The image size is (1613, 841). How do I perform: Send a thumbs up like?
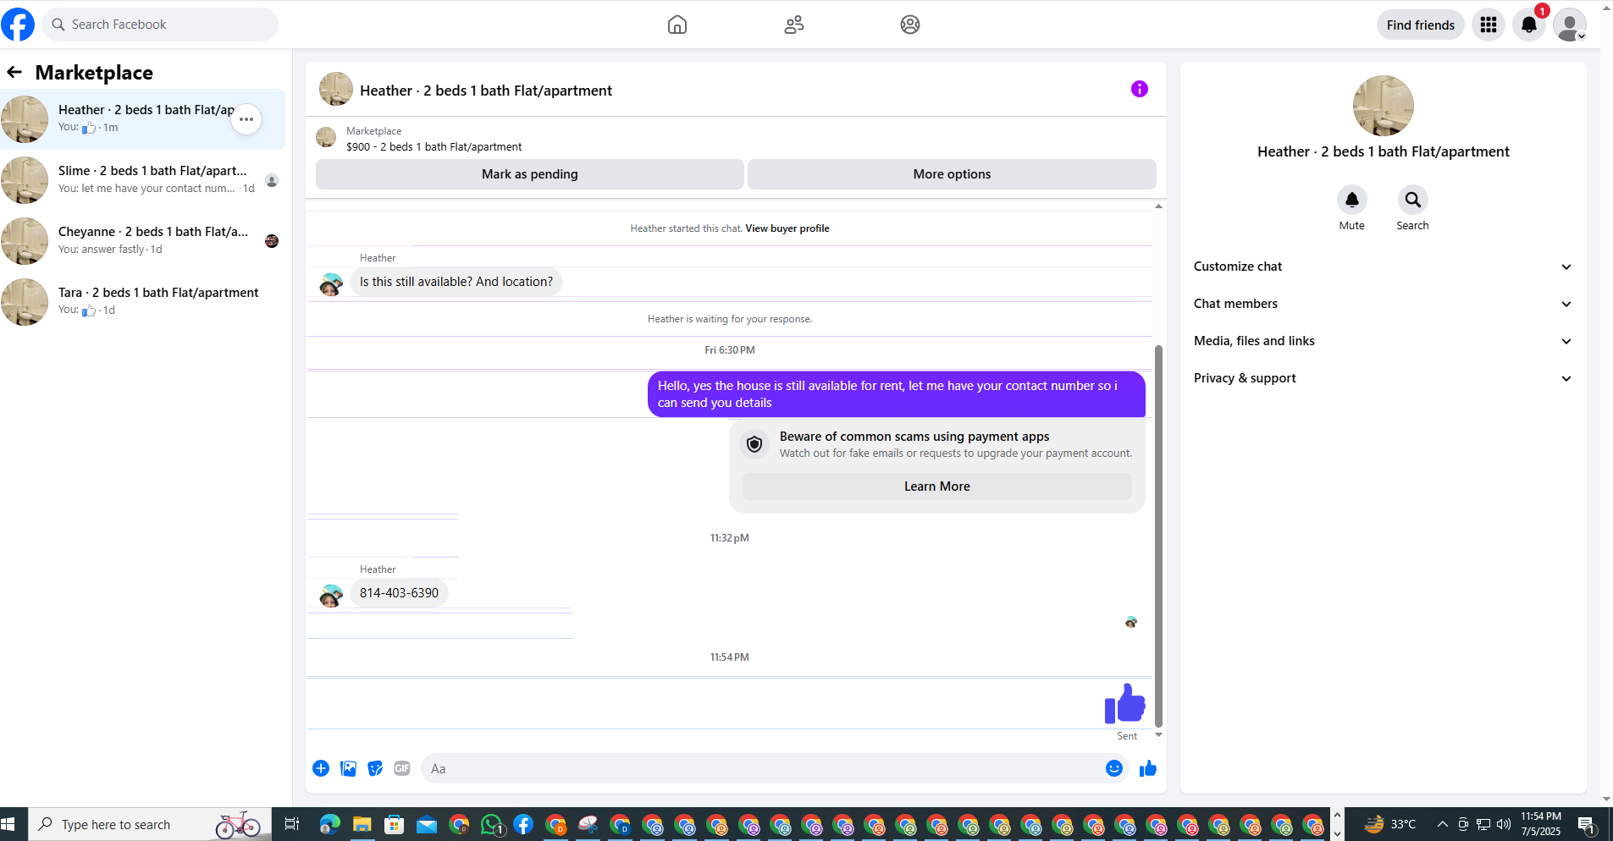coord(1148,768)
